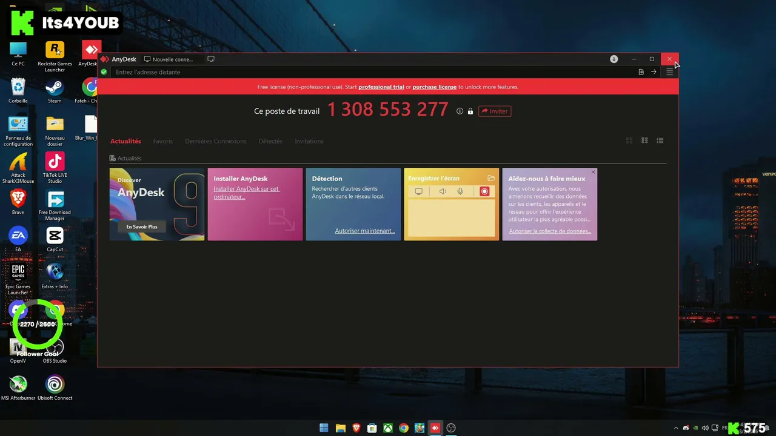The height and width of the screenshot is (436, 776).
Task: Focus the remote address input field
Action: pos(373,72)
